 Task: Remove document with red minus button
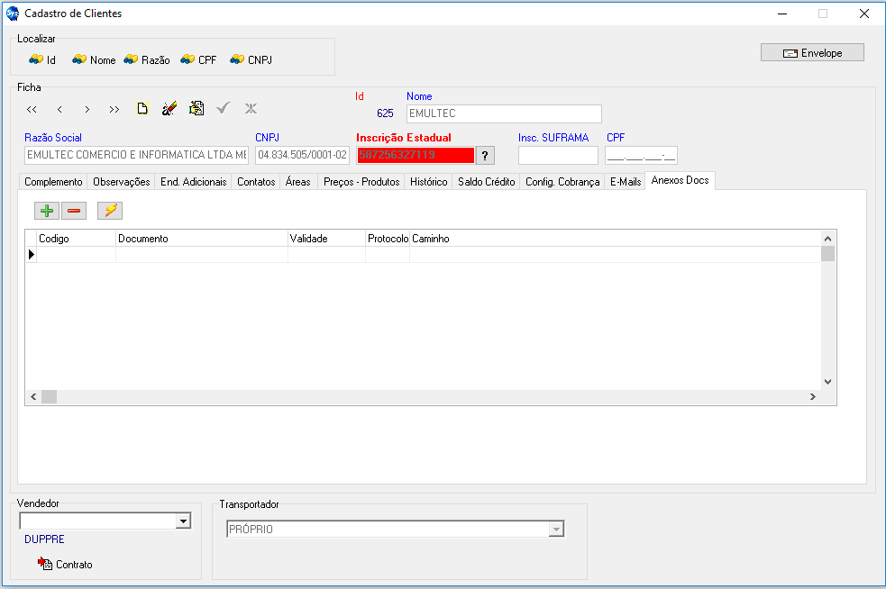pos(73,211)
